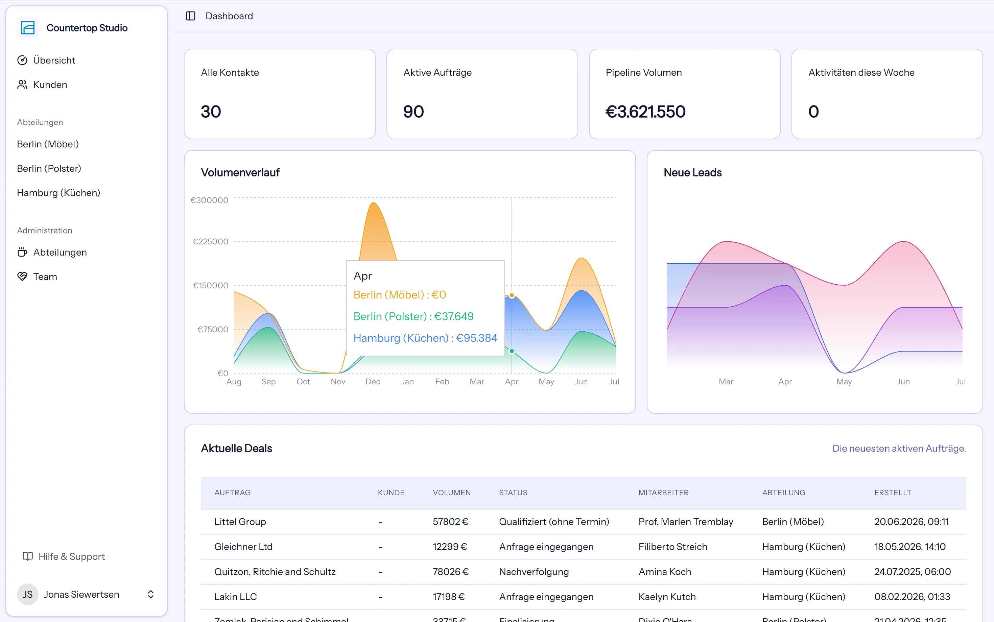
Task: Sort by the VOLUMEN column header
Action: tap(452, 493)
